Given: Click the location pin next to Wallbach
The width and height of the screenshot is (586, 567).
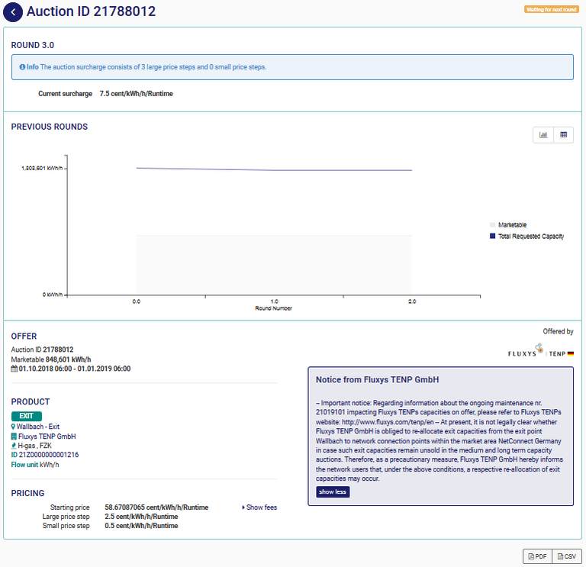Looking at the screenshot, I should click(14, 427).
